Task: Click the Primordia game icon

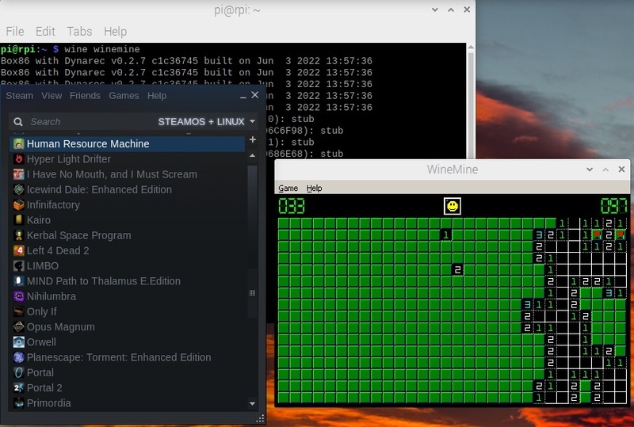Action: [x=18, y=403]
